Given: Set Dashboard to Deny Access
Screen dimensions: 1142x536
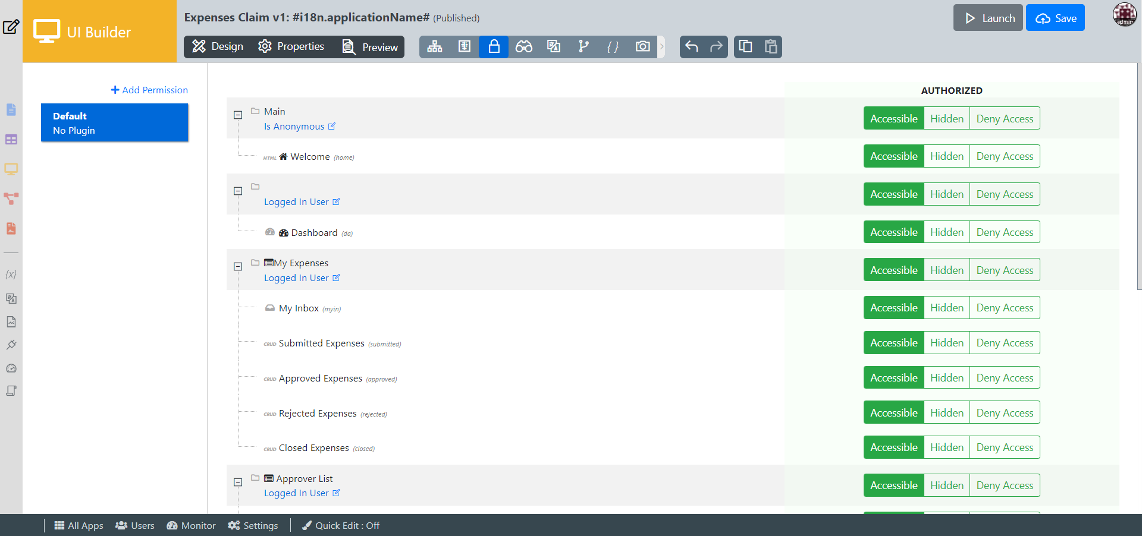Looking at the screenshot, I should [x=1005, y=232].
